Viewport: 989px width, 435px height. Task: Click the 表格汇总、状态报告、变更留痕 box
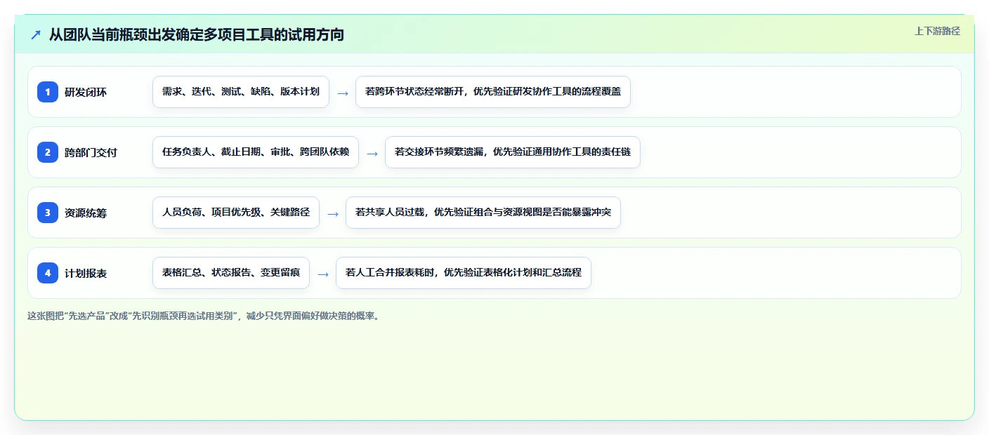(x=231, y=273)
